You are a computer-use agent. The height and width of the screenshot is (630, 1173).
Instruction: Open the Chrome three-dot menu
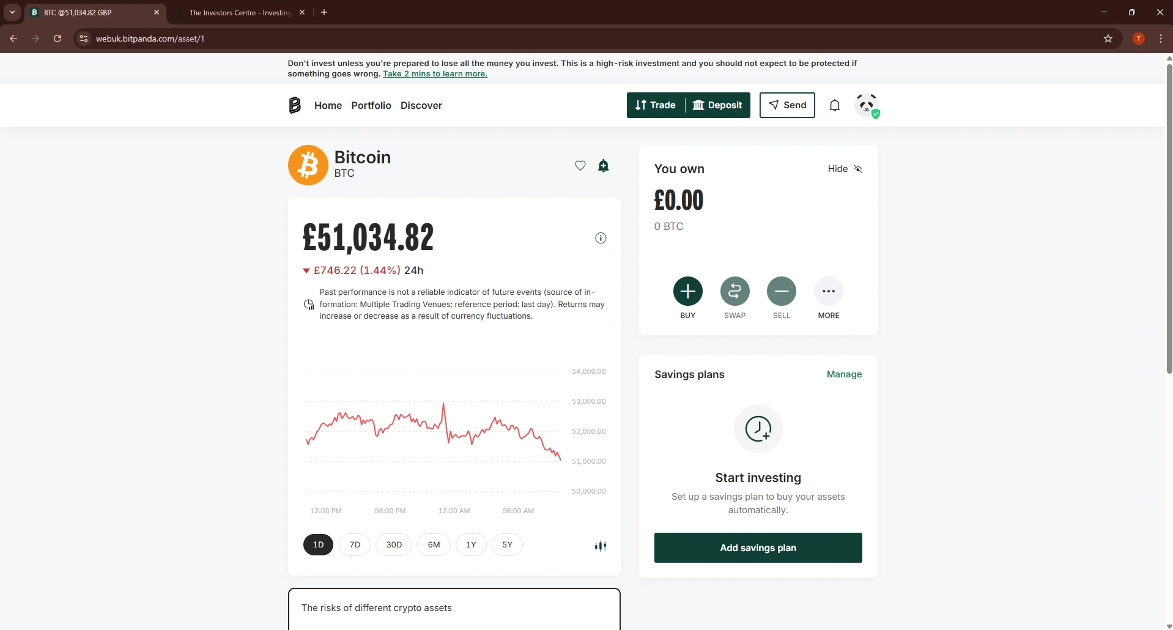coord(1161,38)
